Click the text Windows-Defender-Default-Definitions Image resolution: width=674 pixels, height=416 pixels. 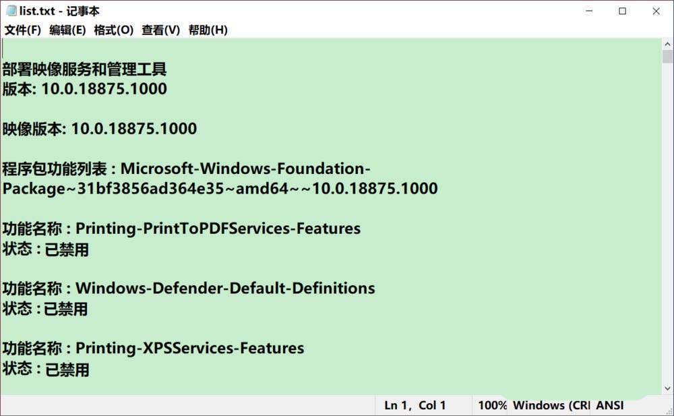pyautogui.click(x=226, y=288)
